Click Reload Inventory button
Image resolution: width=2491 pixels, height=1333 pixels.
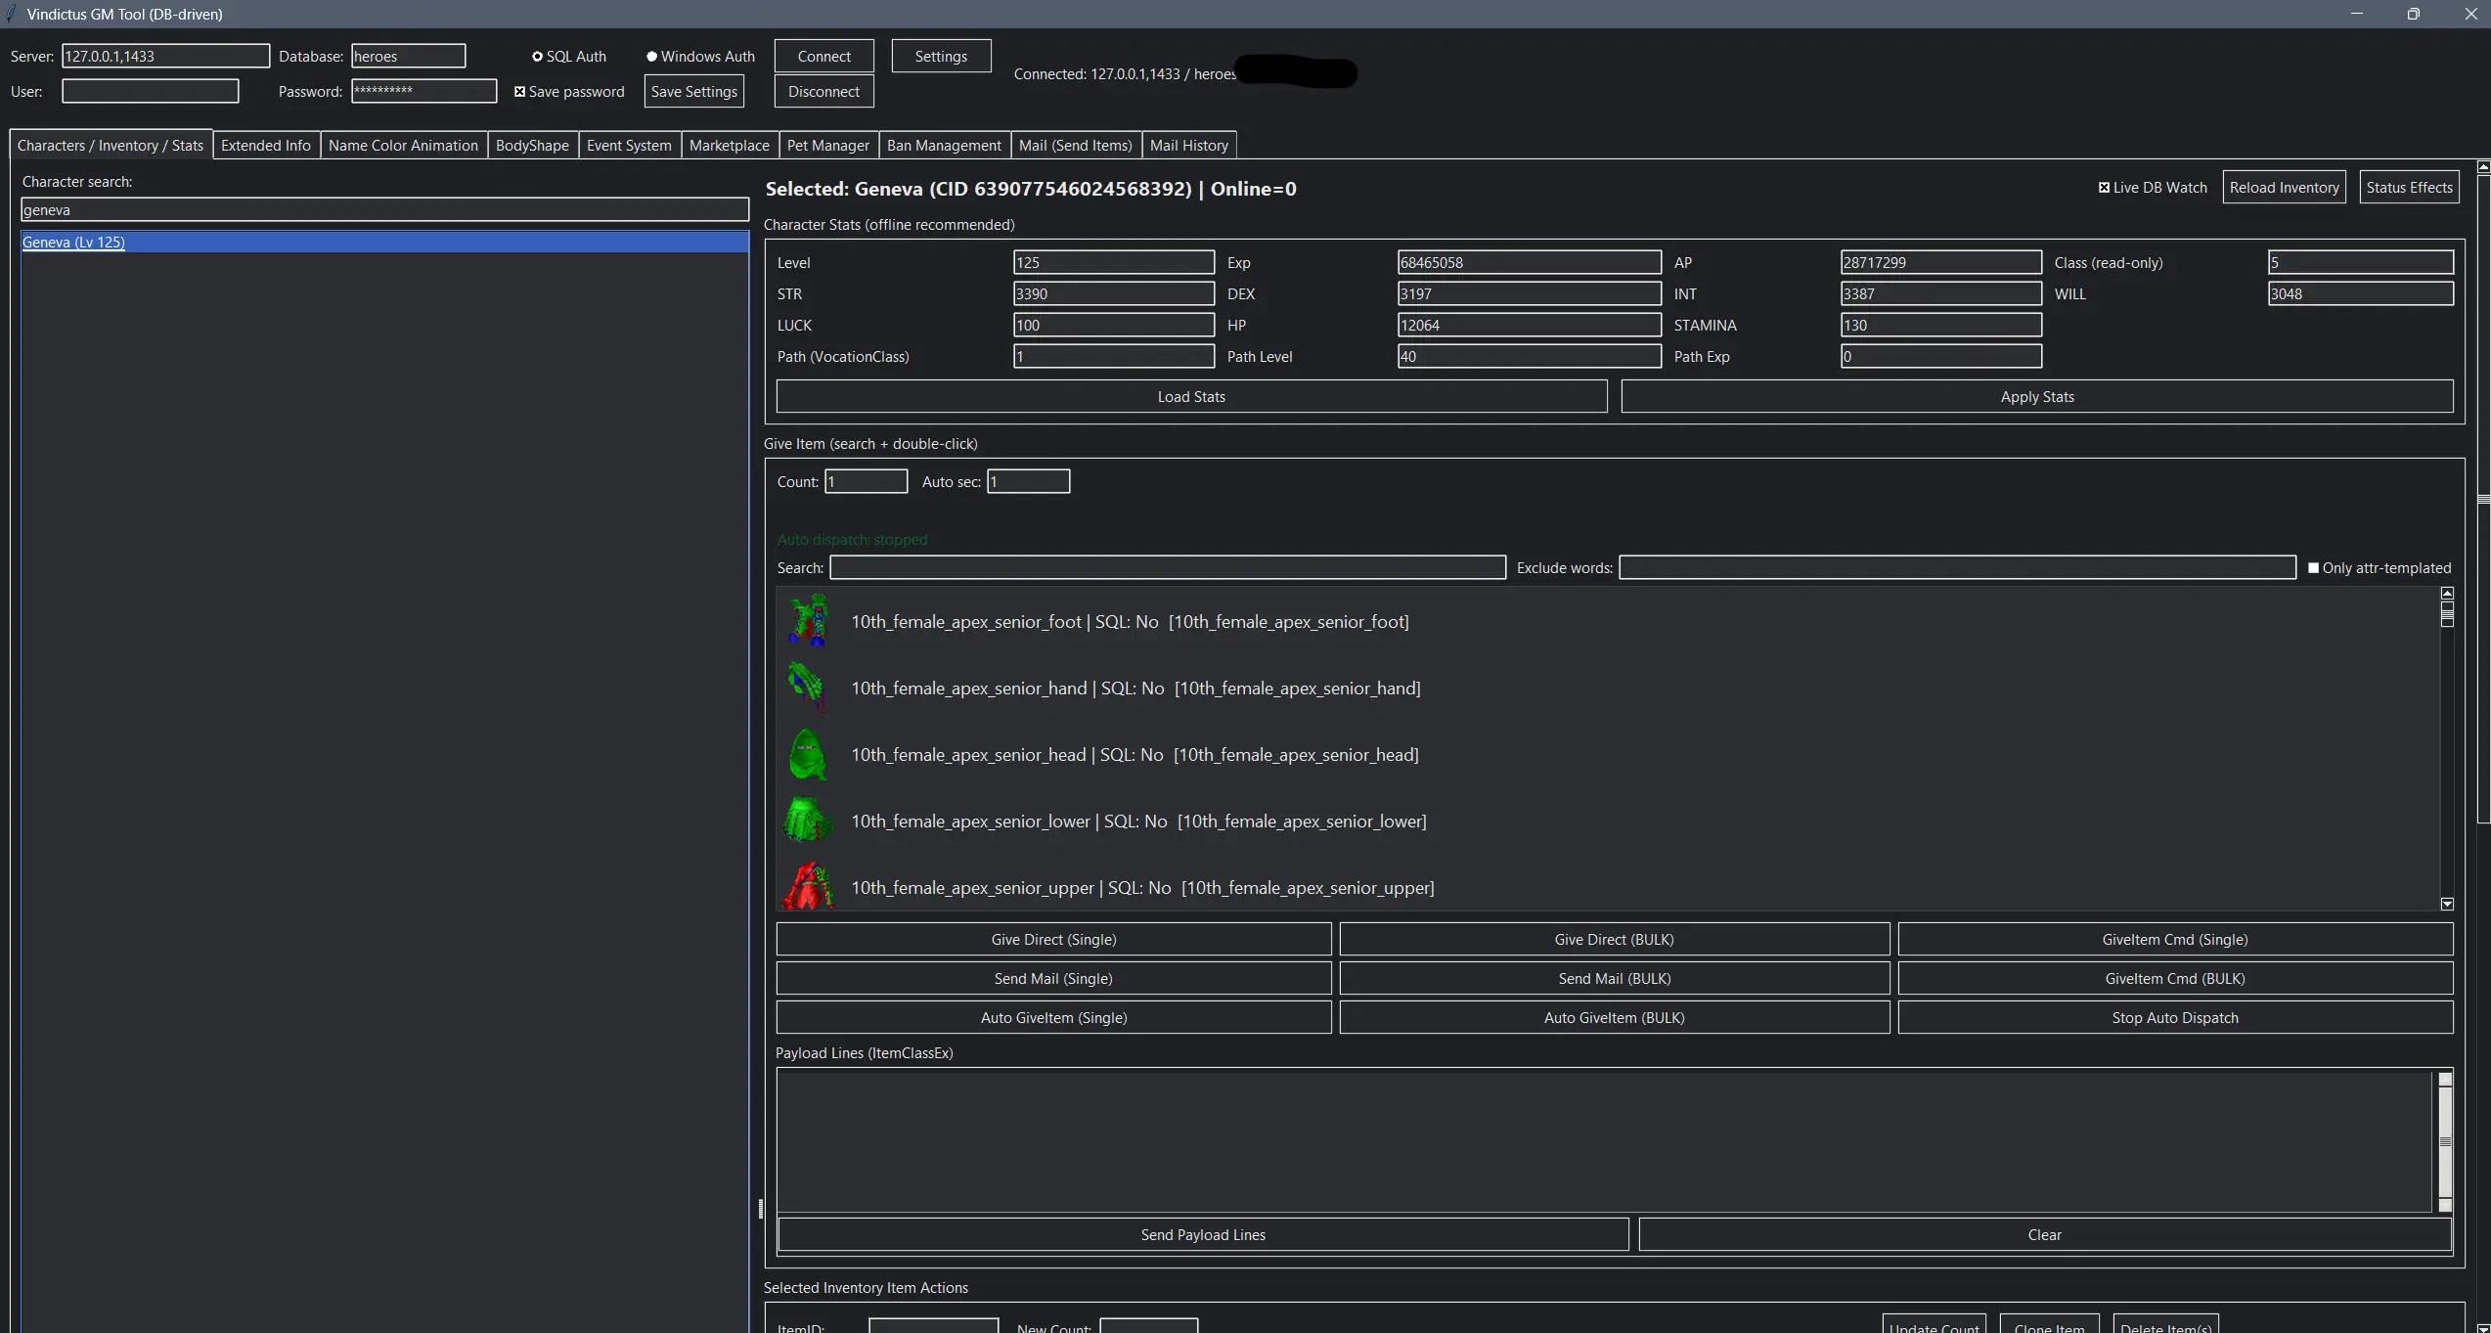(x=2284, y=188)
